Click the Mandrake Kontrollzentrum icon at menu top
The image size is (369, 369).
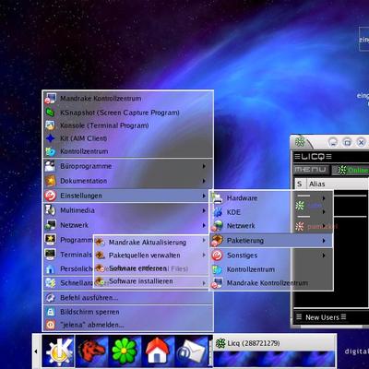pyautogui.click(x=51, y=99)
